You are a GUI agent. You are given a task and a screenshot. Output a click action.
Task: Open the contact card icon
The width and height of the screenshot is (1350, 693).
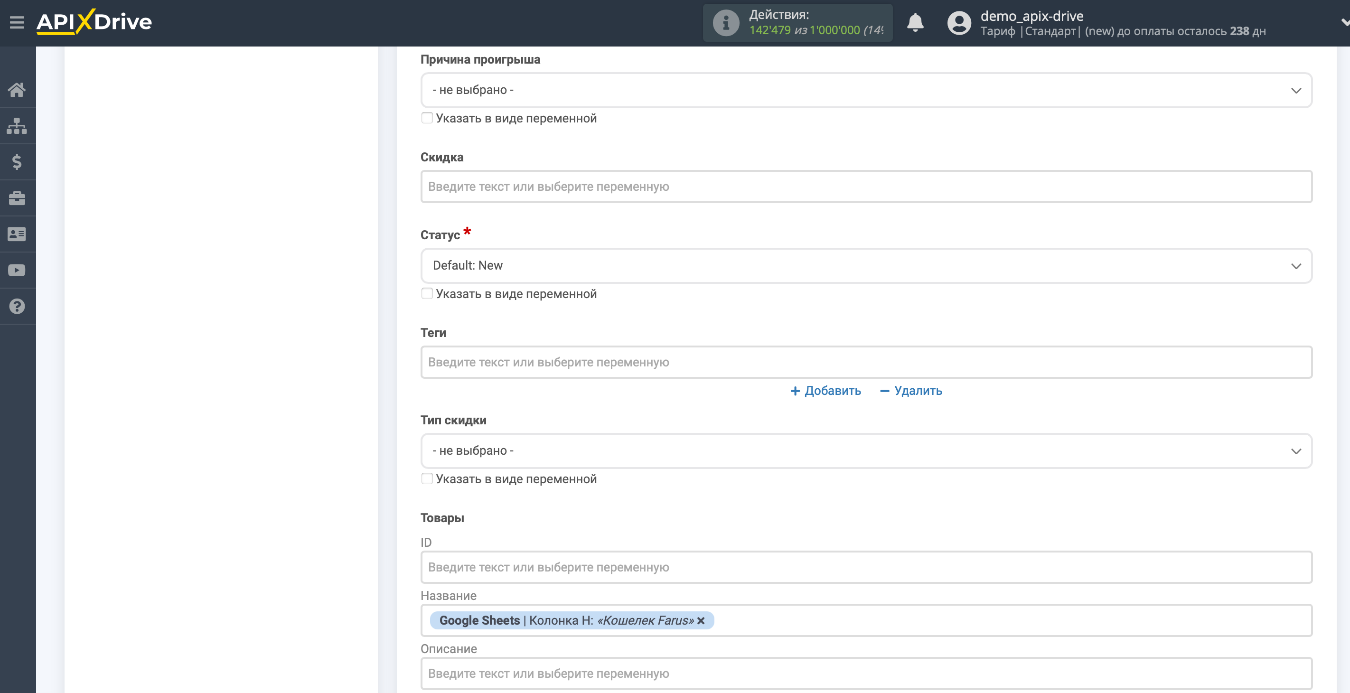point(17,234)
